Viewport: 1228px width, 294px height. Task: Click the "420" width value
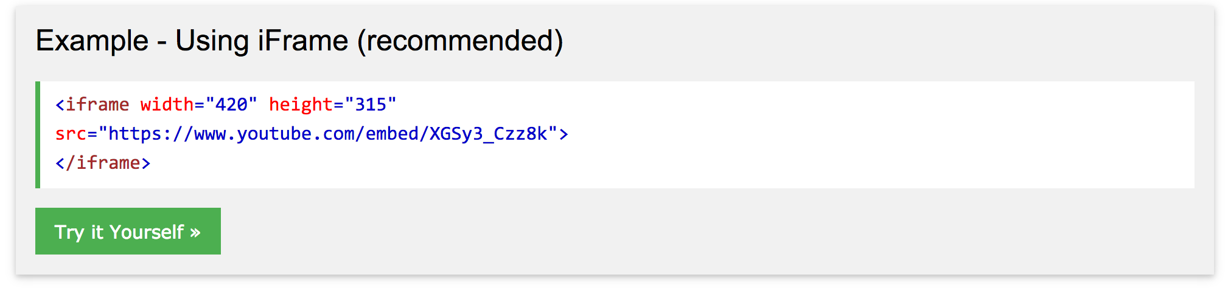pos(231,104)
